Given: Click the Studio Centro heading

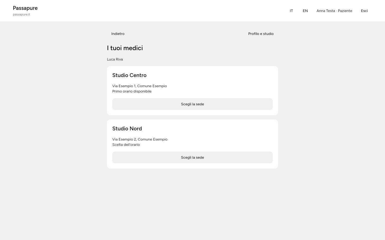Looking at the screenshot, I should pos(129,75).
